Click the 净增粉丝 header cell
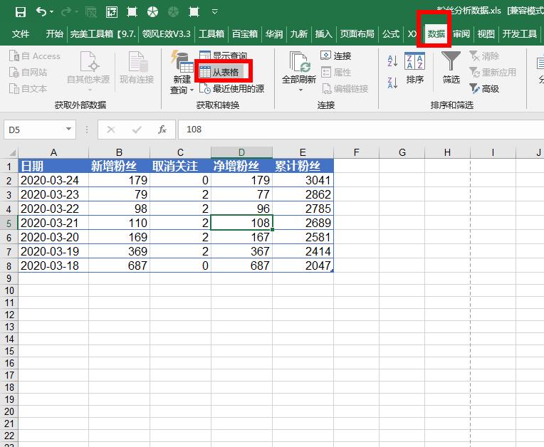This screenshot has height=447, width=544. (x=241, y=166)
